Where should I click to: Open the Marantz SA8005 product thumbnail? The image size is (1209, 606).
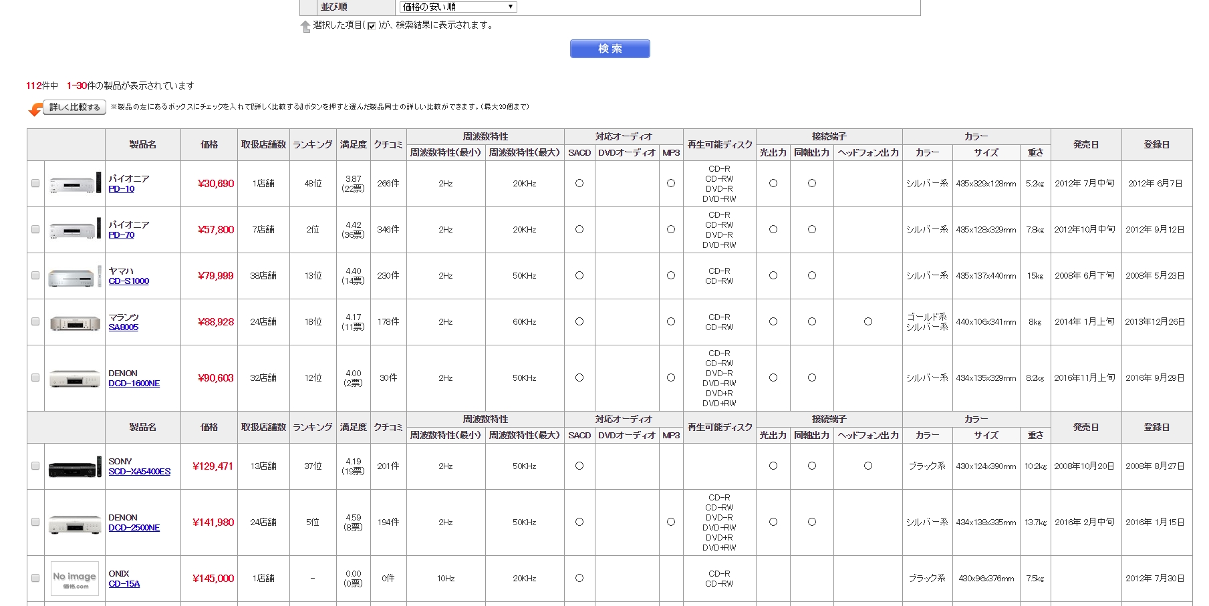pyautogui.click(x=75, y=322)
